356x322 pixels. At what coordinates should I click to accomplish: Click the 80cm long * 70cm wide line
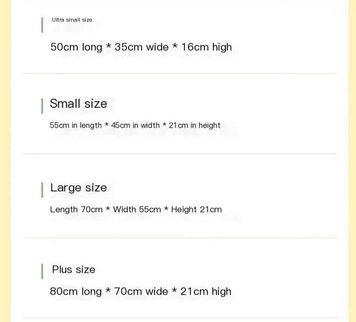pos(140,291)
